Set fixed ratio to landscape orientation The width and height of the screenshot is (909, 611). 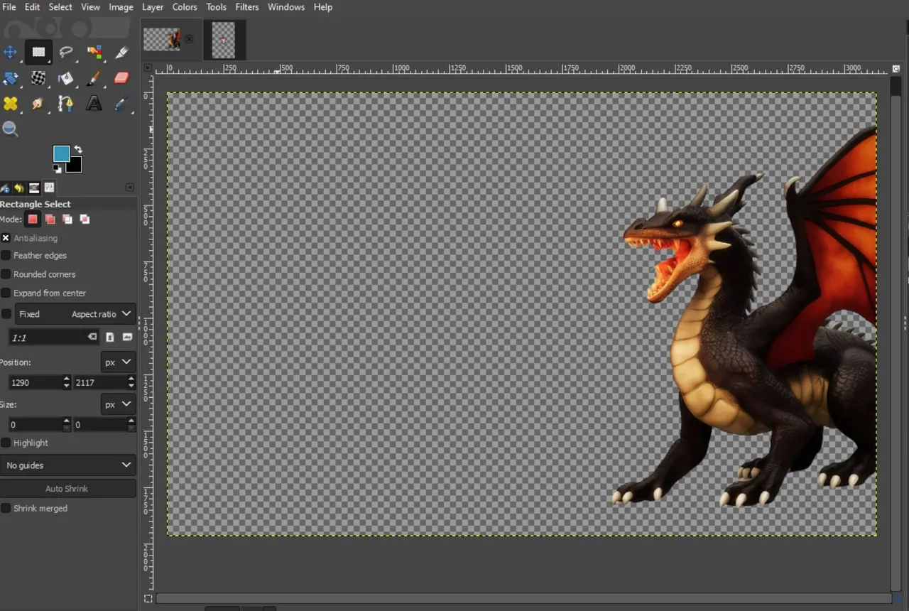(128, 337)
